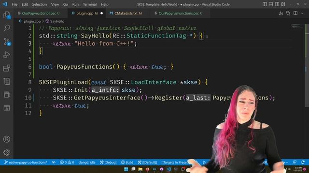309x173 pixels.
Task: Click the a_intfc: inlay hint on line 9
Action: pos(105,90)
